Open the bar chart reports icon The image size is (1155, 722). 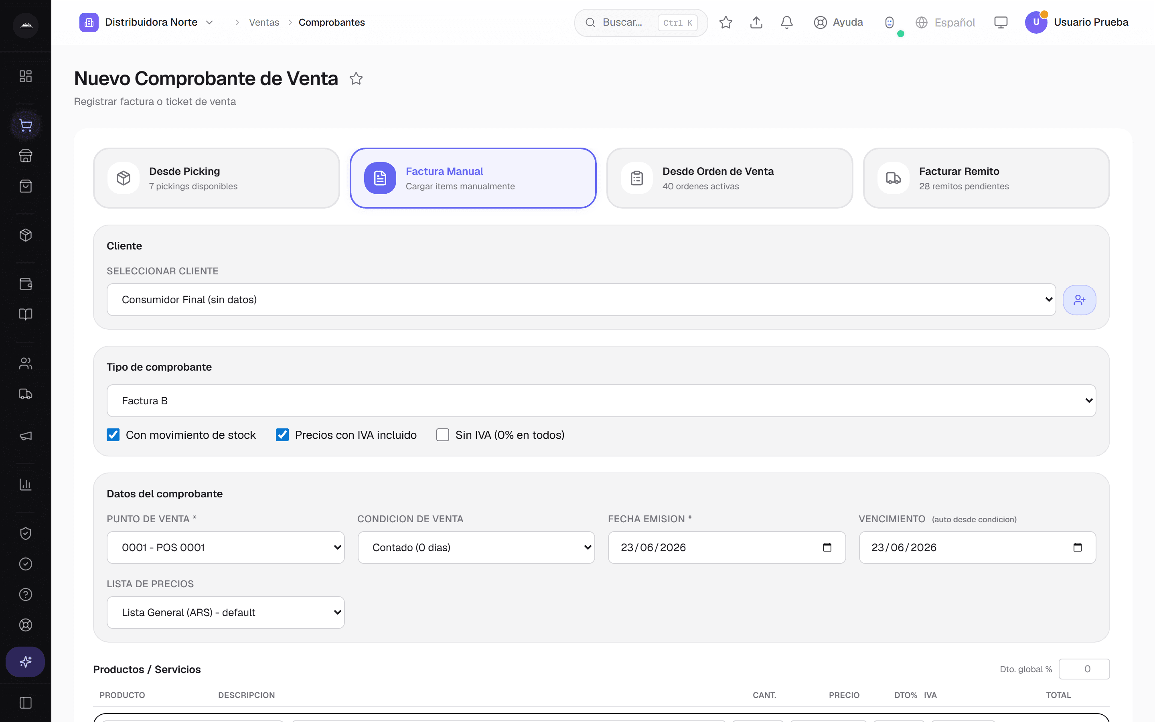pos(25,484)
